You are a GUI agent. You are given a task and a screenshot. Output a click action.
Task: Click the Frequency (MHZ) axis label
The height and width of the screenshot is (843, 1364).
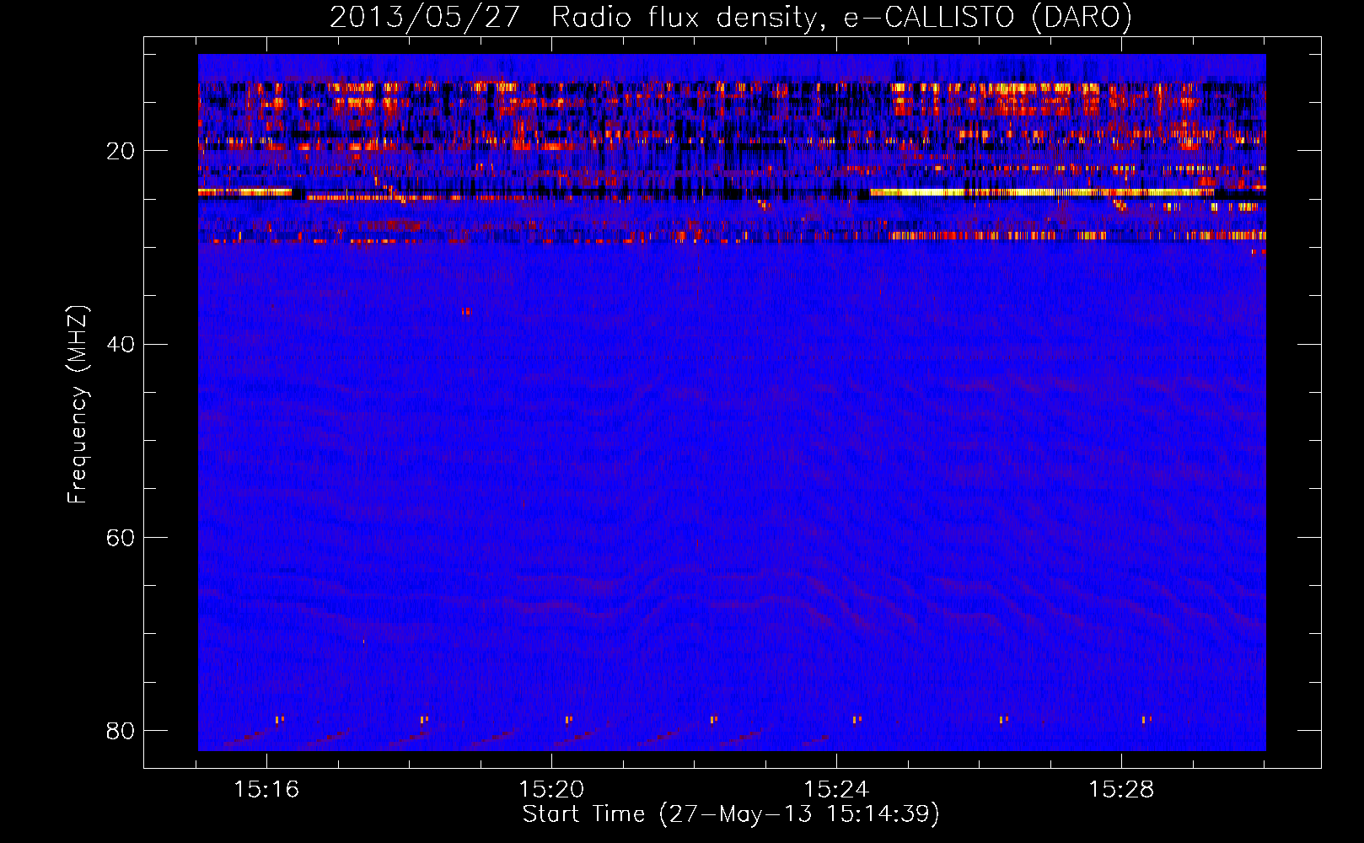point(78,404)
